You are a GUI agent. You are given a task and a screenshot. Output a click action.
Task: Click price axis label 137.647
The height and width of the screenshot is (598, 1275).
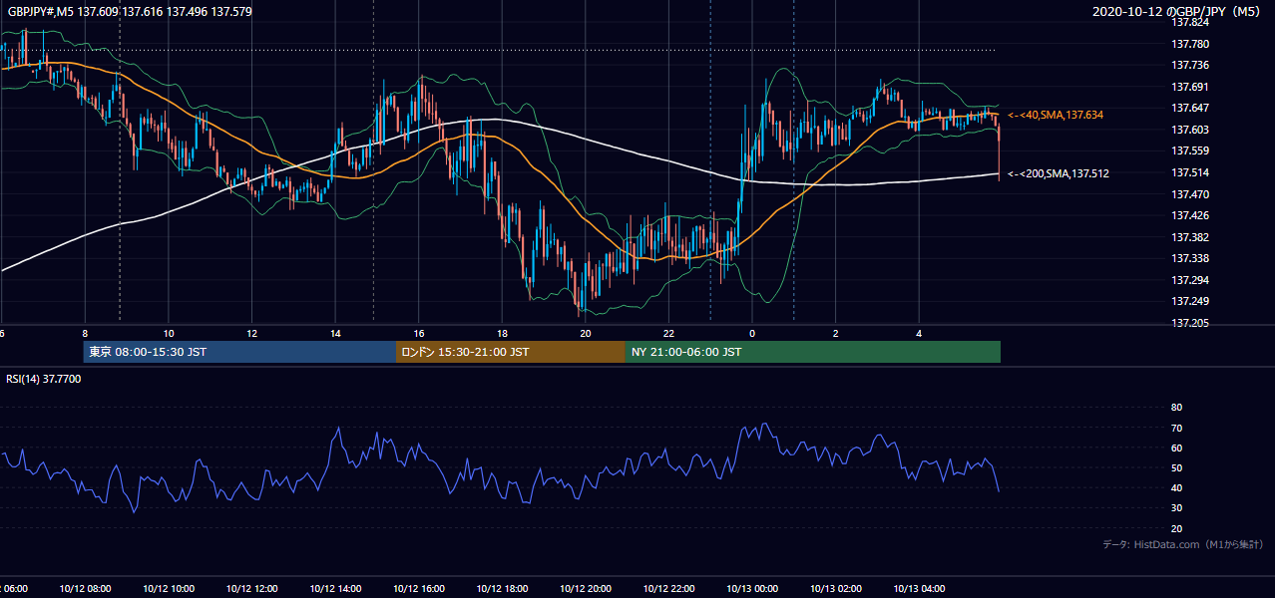[1189, 108]
